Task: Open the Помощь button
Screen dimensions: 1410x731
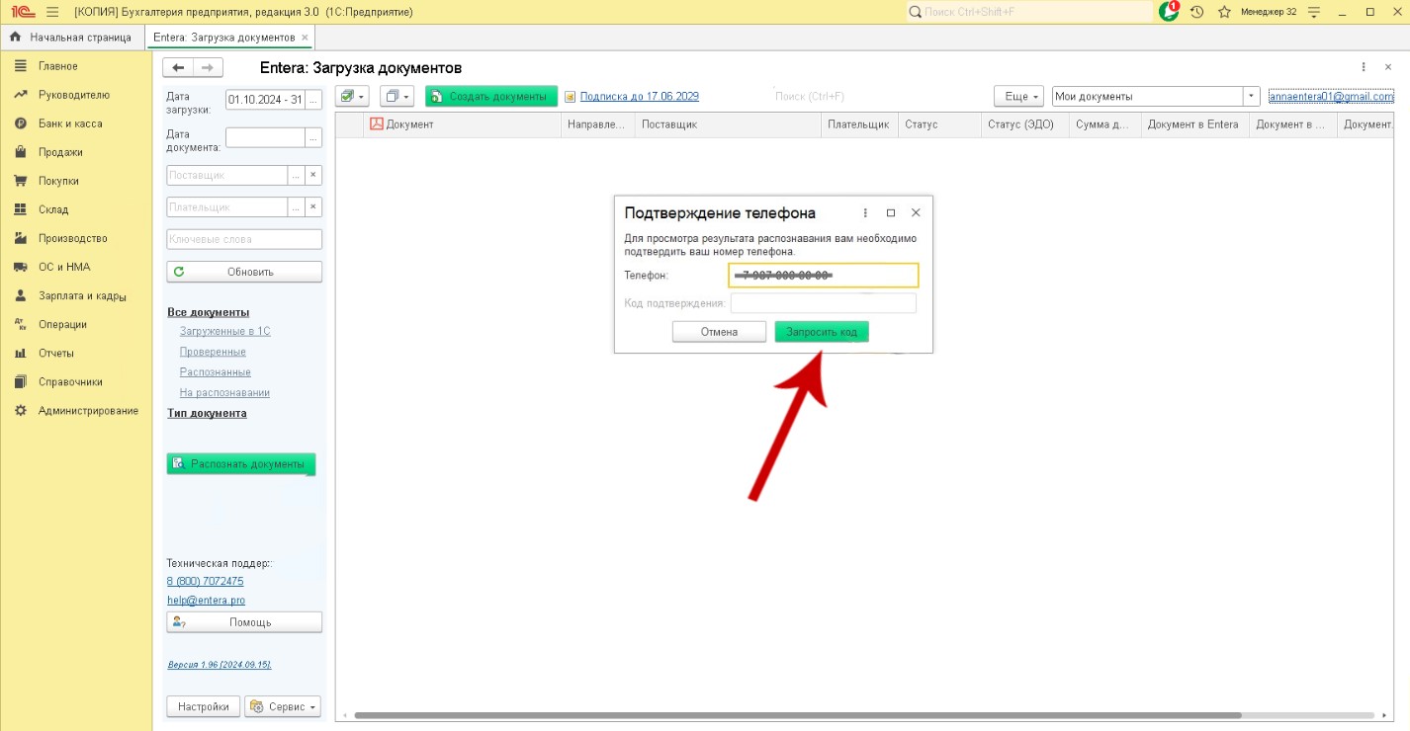Action: click(244, 622)
